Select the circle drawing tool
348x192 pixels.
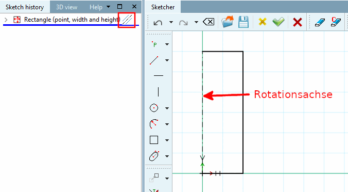(154, 108)
